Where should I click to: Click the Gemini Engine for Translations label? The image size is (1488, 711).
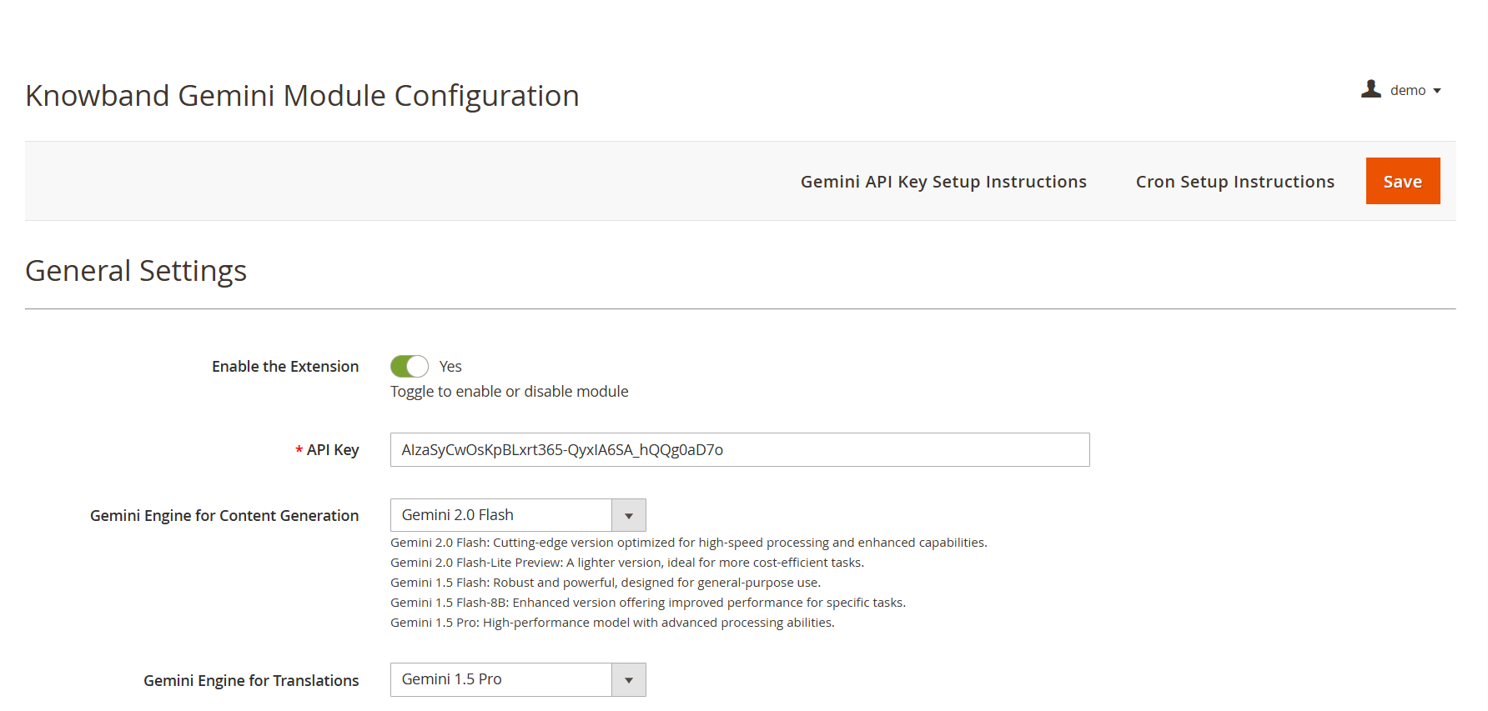(x=251, y=681)
